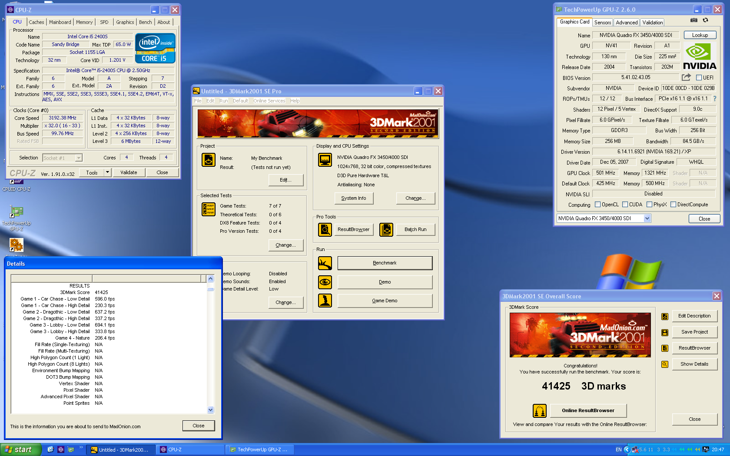730x456 pixels.
Task: Click the GPU-Z refresh icon
Action: click(x=706, y=20)
